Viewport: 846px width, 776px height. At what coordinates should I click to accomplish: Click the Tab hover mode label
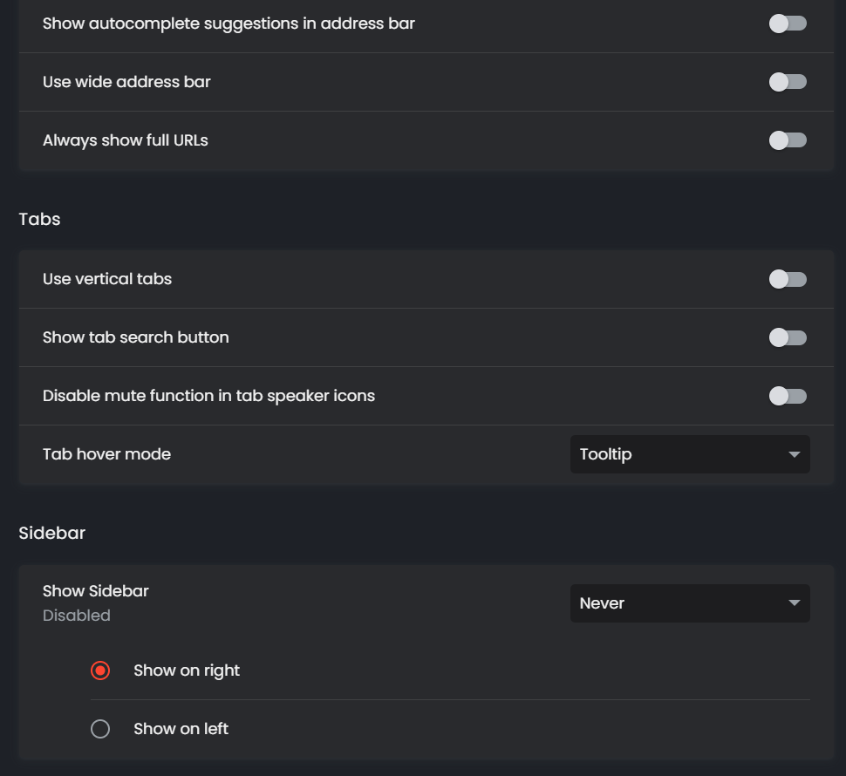click(106, 454)
